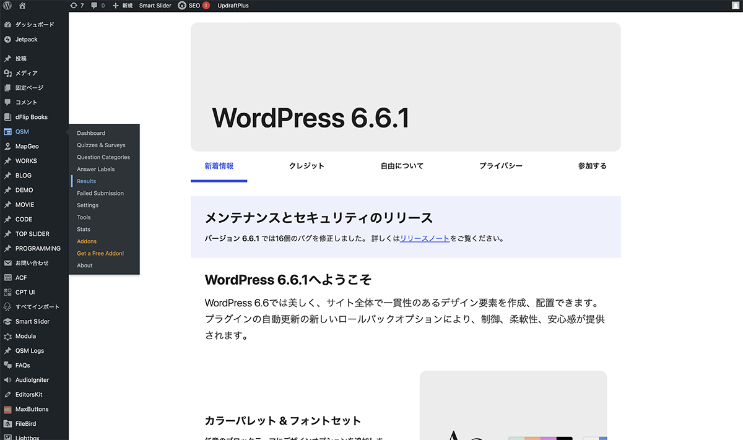743x440 pixels.
Task: Switch to the プライバシー tab
Action: (500, 166)
